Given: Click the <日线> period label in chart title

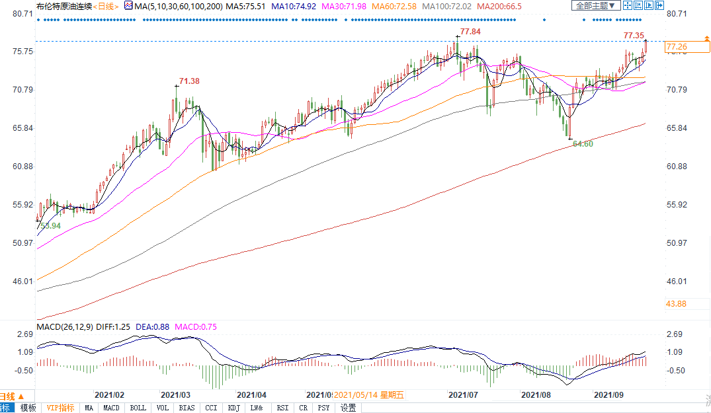Looking at the screenshot, I should pos(105,6).
